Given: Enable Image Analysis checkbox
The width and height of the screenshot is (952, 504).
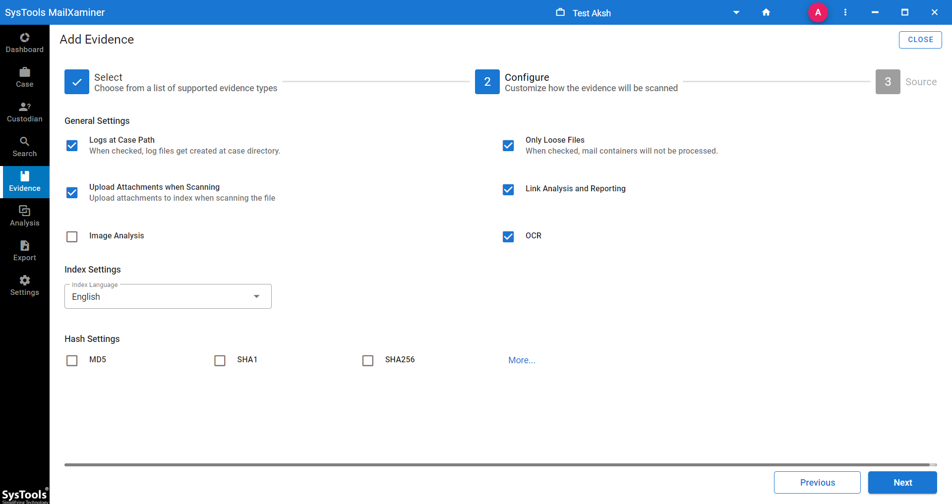Looking at the screenshot, I should (72, 236).
